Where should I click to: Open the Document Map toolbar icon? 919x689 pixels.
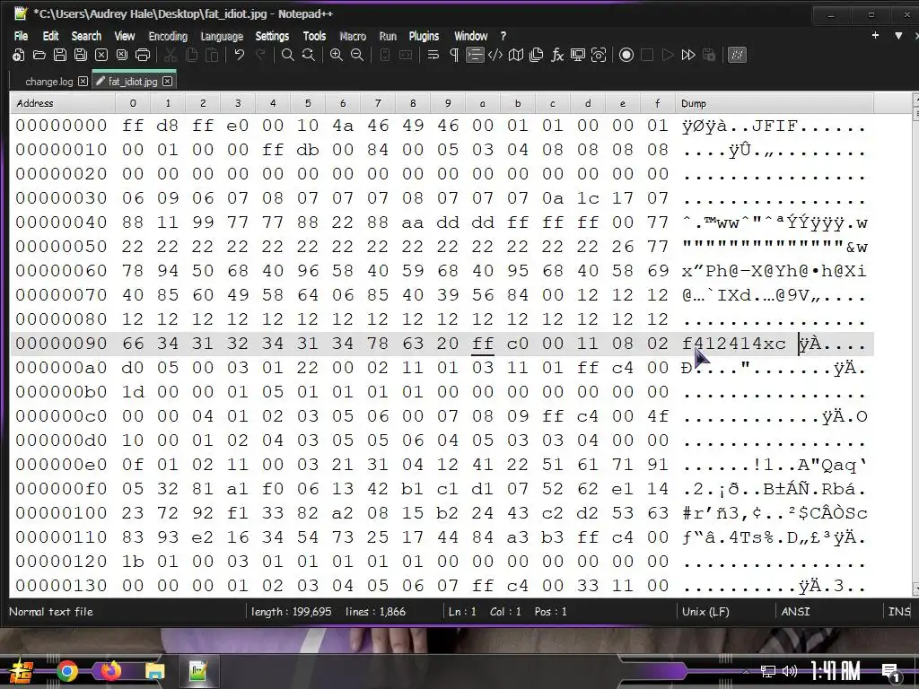pyautogui.click(x=516, y=55)
